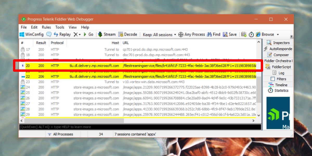Open the Help menu
The width and height of the screenshot is (312, 156).
85,27
